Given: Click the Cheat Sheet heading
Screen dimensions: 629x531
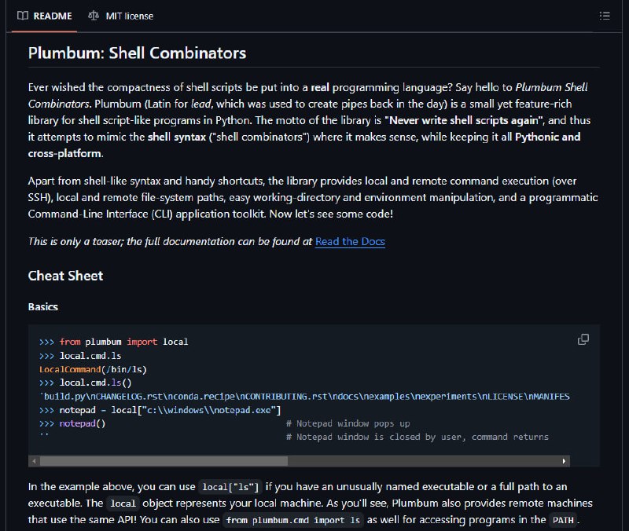Looking at the screenshot, I should pyautogui.click(x=65, y=276).
